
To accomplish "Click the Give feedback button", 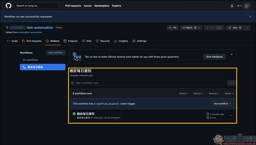I will click(214, 57).
